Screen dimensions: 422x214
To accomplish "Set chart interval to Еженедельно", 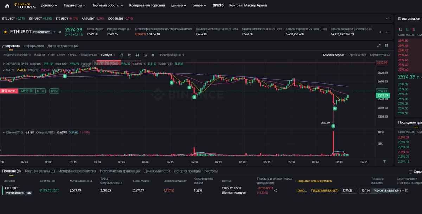I will (x=88, y=55).
